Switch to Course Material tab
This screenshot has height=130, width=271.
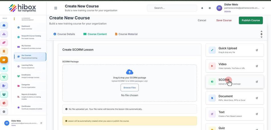(126, 34)
